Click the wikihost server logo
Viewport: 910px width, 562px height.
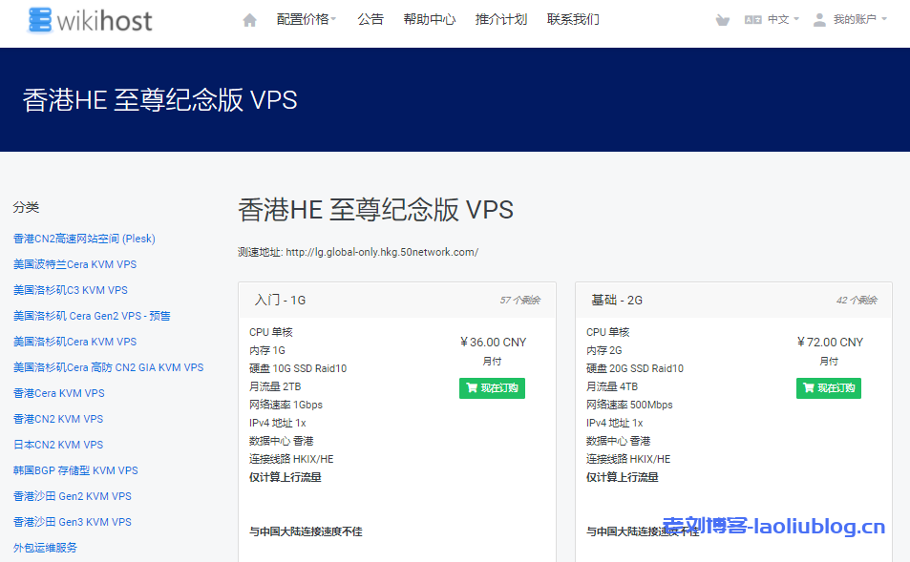tap(91, 20)
